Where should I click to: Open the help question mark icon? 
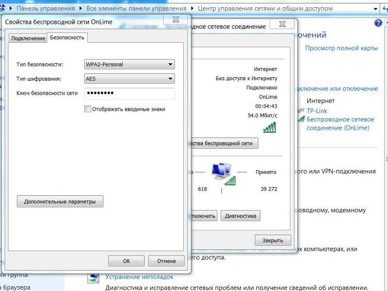[378, 23]
